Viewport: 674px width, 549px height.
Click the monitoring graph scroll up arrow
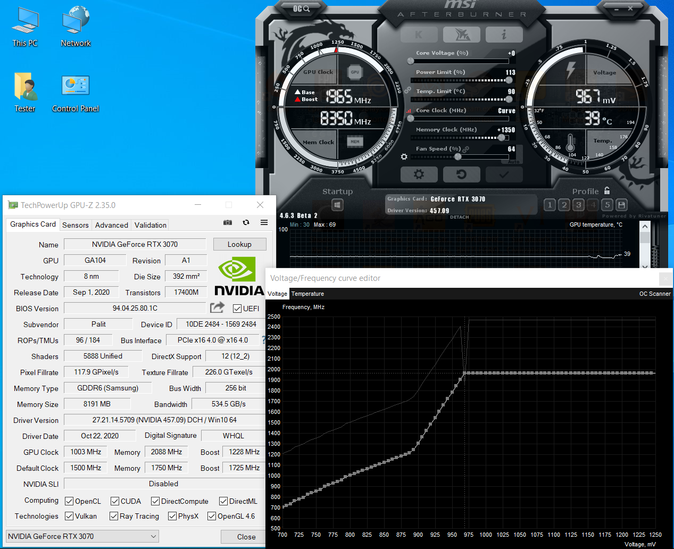645,226
